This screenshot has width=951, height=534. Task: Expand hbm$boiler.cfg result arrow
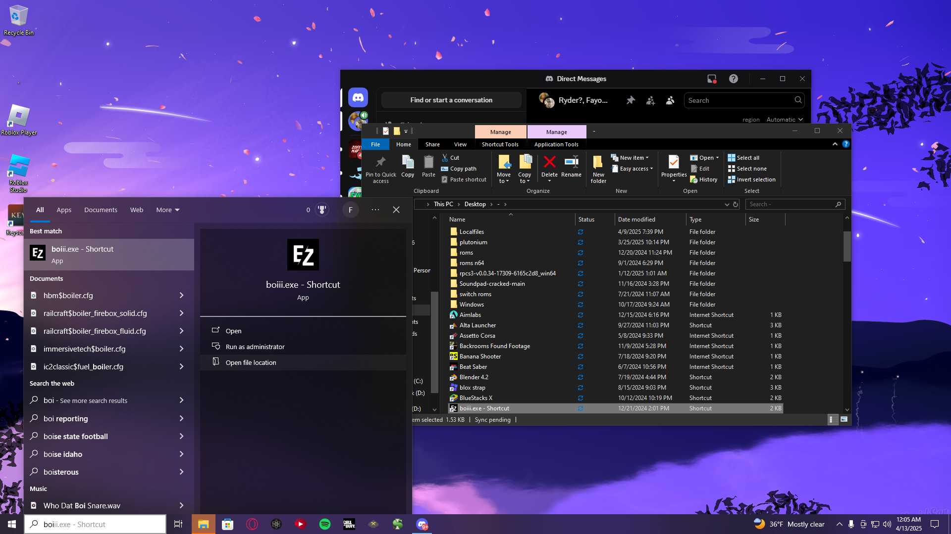181,296
